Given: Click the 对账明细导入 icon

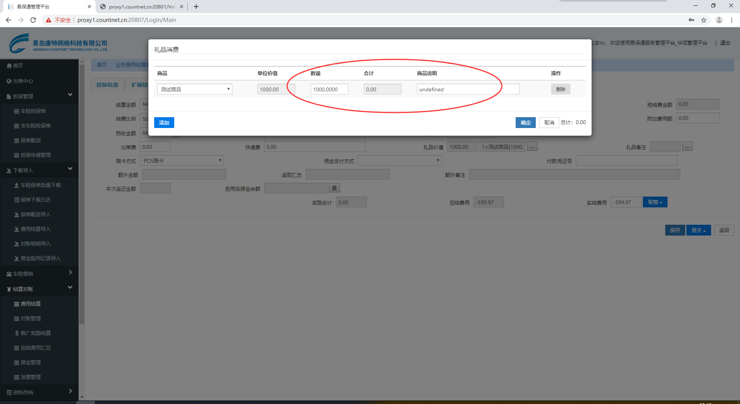Looking at the screenshot, I should pyautogui.click(x=17, y=244).
